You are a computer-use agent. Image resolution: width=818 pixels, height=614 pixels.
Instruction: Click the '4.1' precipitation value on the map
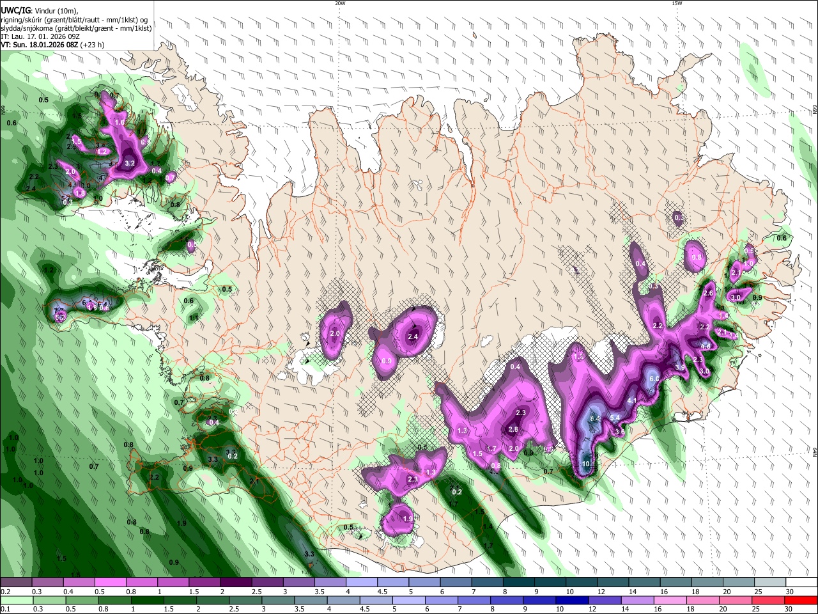coord(632,400)
